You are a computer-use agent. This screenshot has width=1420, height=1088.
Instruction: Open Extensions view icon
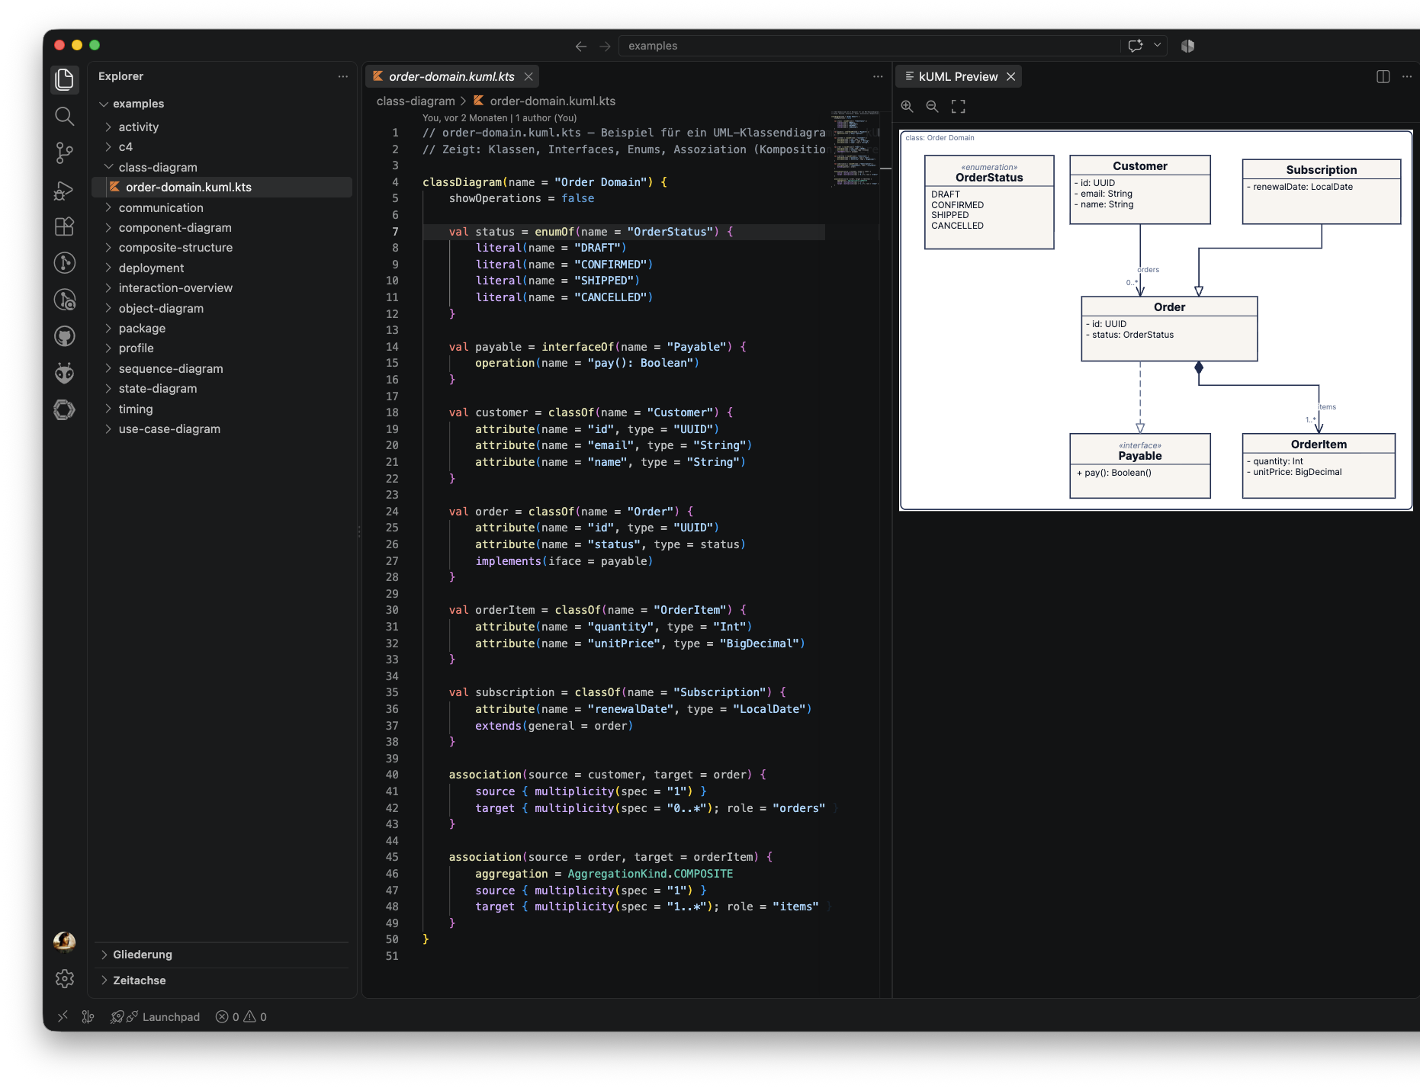pos(65,226)
